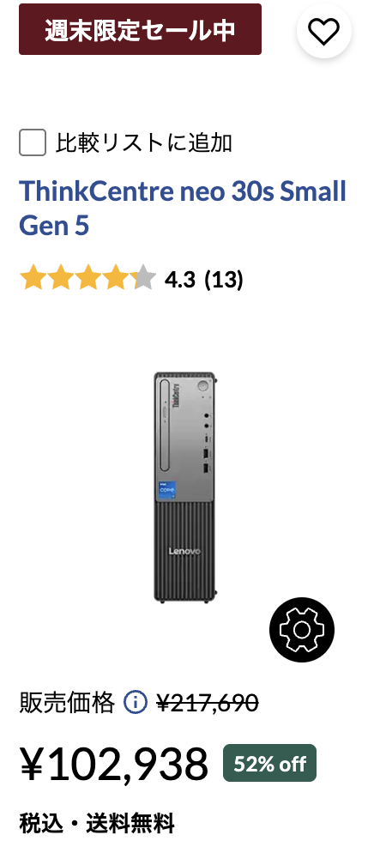Click the ThinkCentre desktop product image
The width and height of the screenshot is (374, 853).
point(184,487)
